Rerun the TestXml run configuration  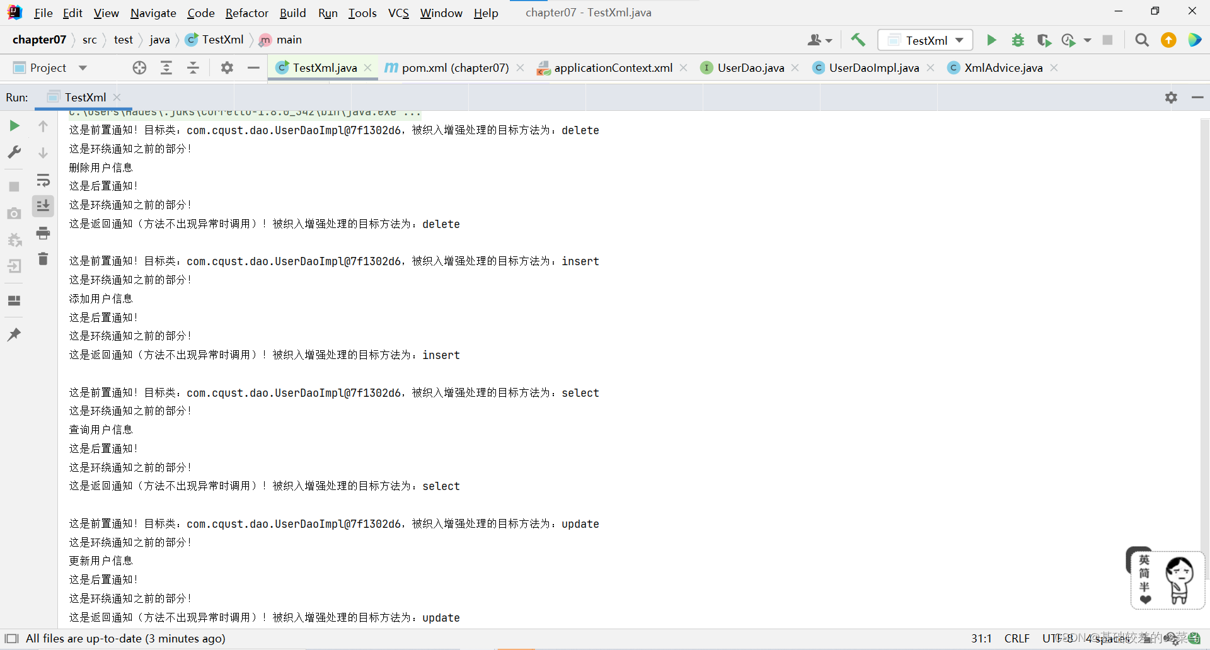tap(14, 125)
